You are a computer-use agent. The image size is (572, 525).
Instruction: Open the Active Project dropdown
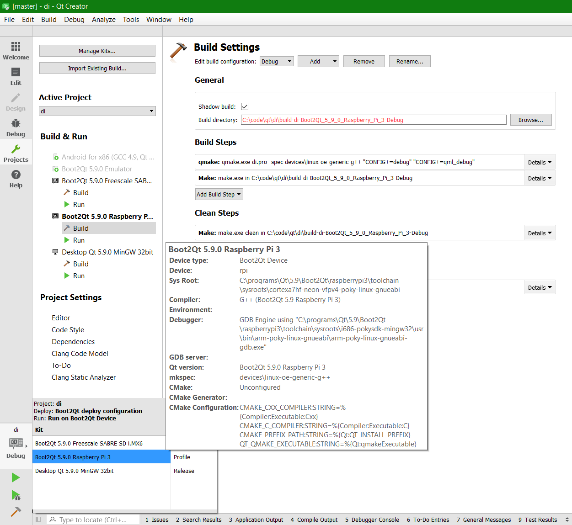tap(97, 111)
